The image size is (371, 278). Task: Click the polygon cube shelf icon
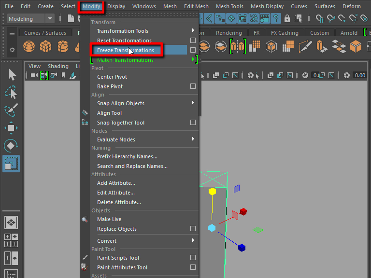tap(45, 47)
